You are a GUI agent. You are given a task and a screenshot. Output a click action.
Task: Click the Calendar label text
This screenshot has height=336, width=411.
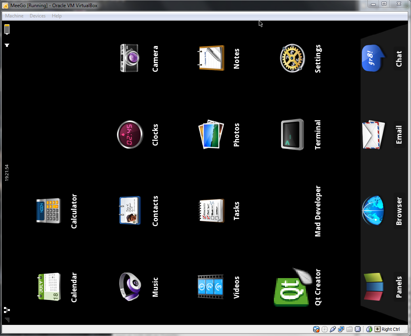coord(74,287)
